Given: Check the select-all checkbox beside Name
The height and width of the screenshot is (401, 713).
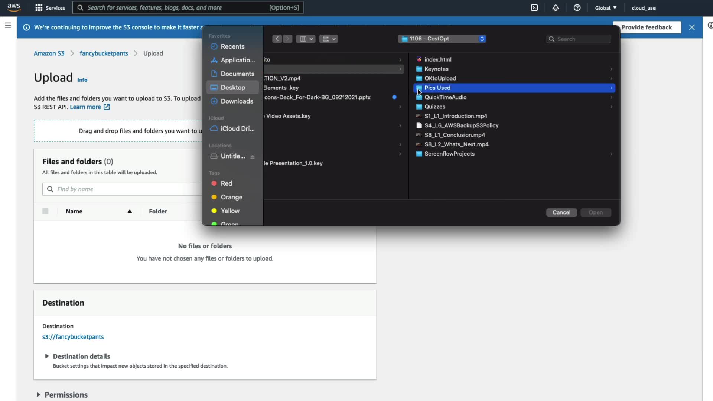Looking at the screenshot, I should [x=45, y=211].
